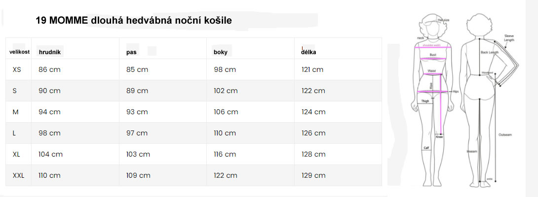Click the 'pas' column header
Image resolution: width=538 pixels, height=197 pixels.
point(131,52)
